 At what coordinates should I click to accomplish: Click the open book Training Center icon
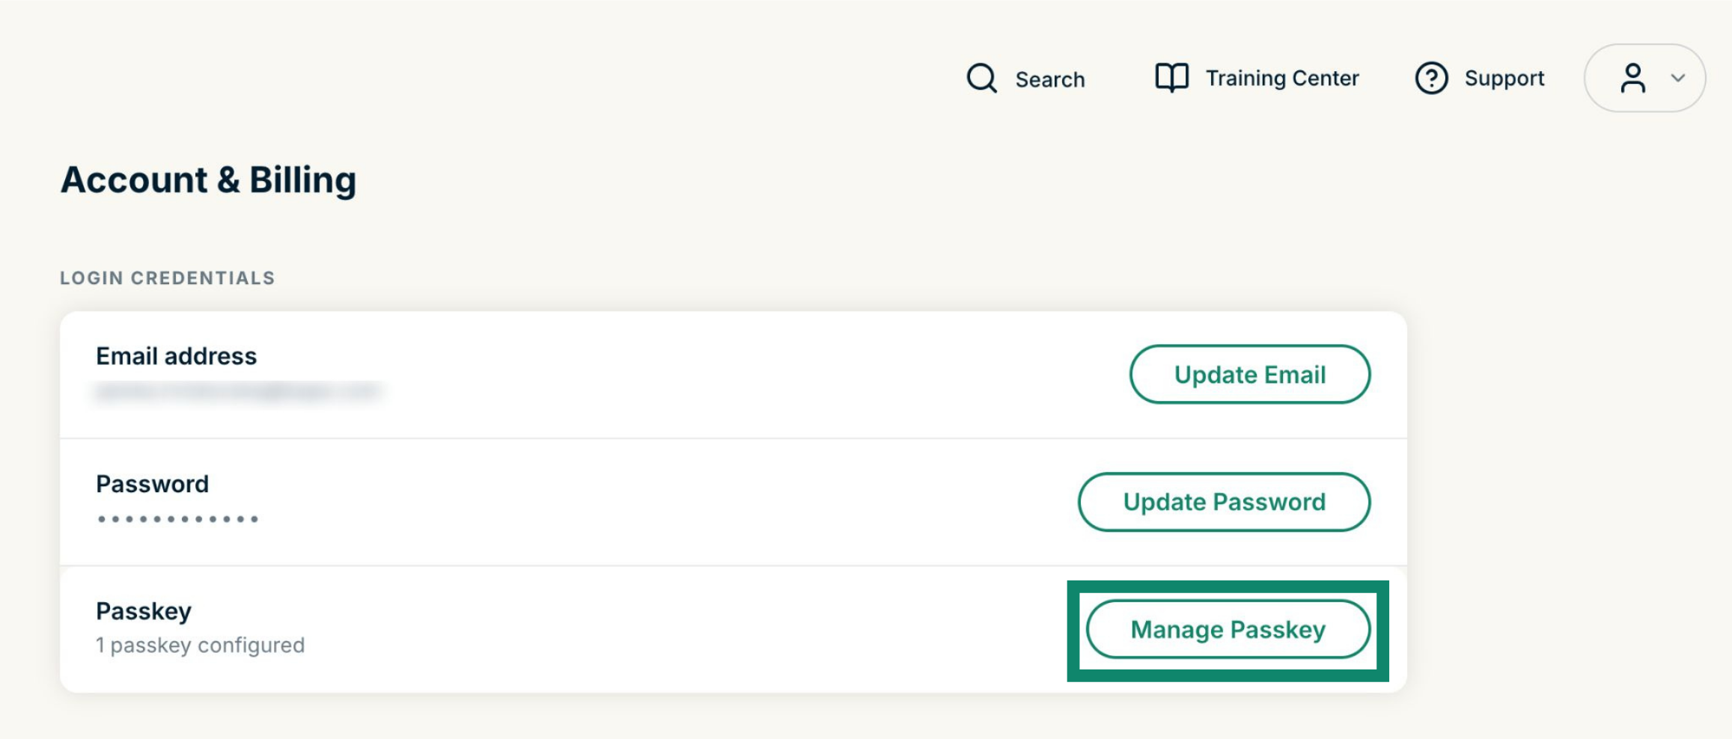point(1171,78)
